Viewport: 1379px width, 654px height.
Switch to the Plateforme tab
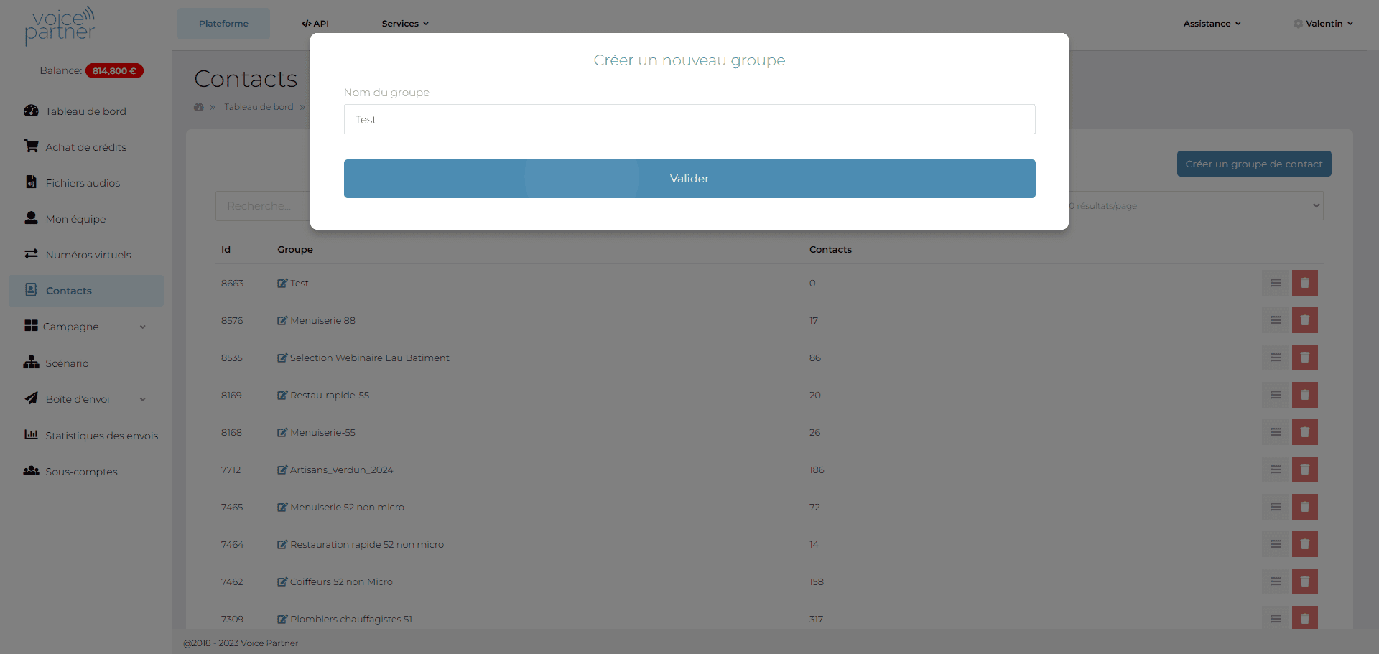(223, 24)
